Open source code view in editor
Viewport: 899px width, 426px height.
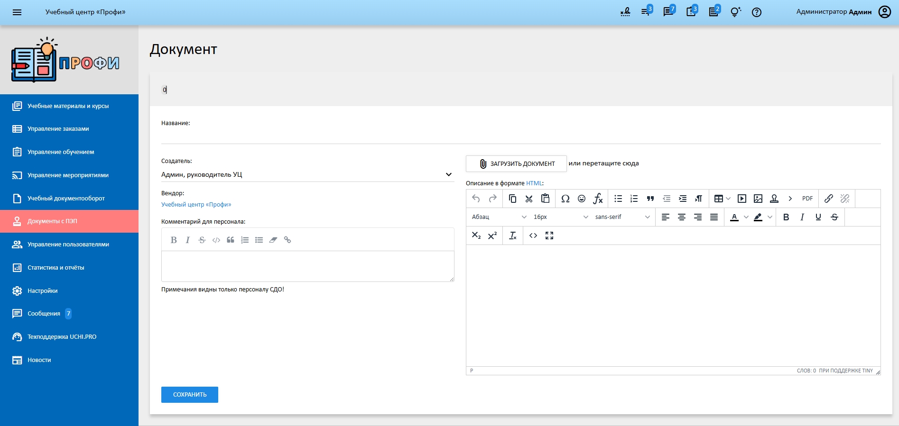click(x=533, y=236)
